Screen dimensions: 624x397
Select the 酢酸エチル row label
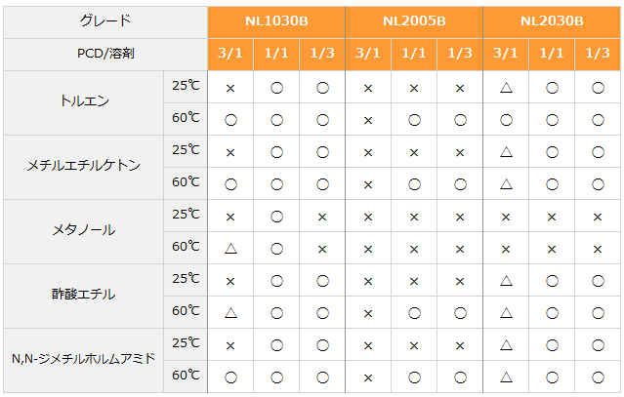click(x=84, y=296)
